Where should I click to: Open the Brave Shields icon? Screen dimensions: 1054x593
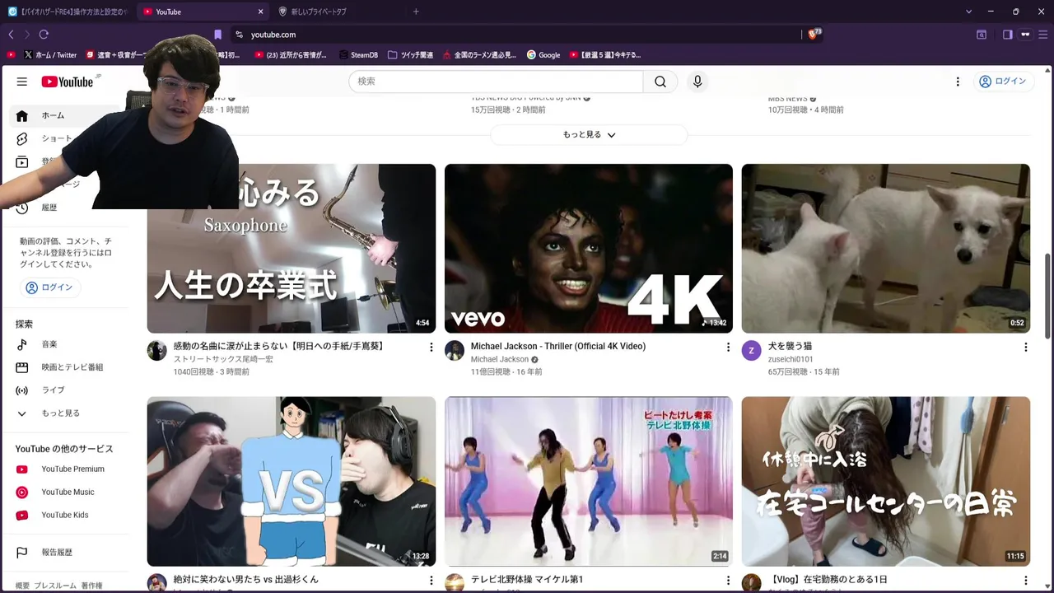tap(814, 34)
